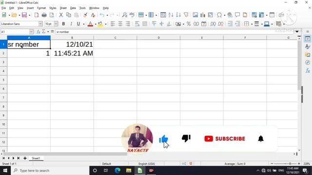Click column B header
The image size is (312, 175).
[x=72, y=37]
